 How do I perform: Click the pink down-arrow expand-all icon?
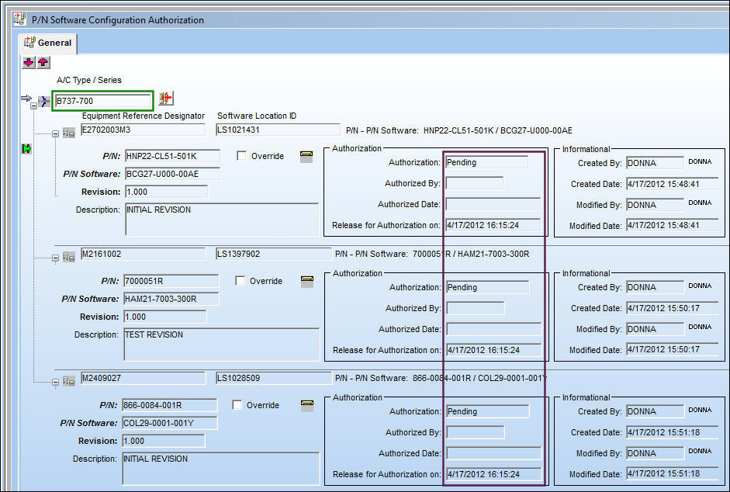click(x=29, y=62)
